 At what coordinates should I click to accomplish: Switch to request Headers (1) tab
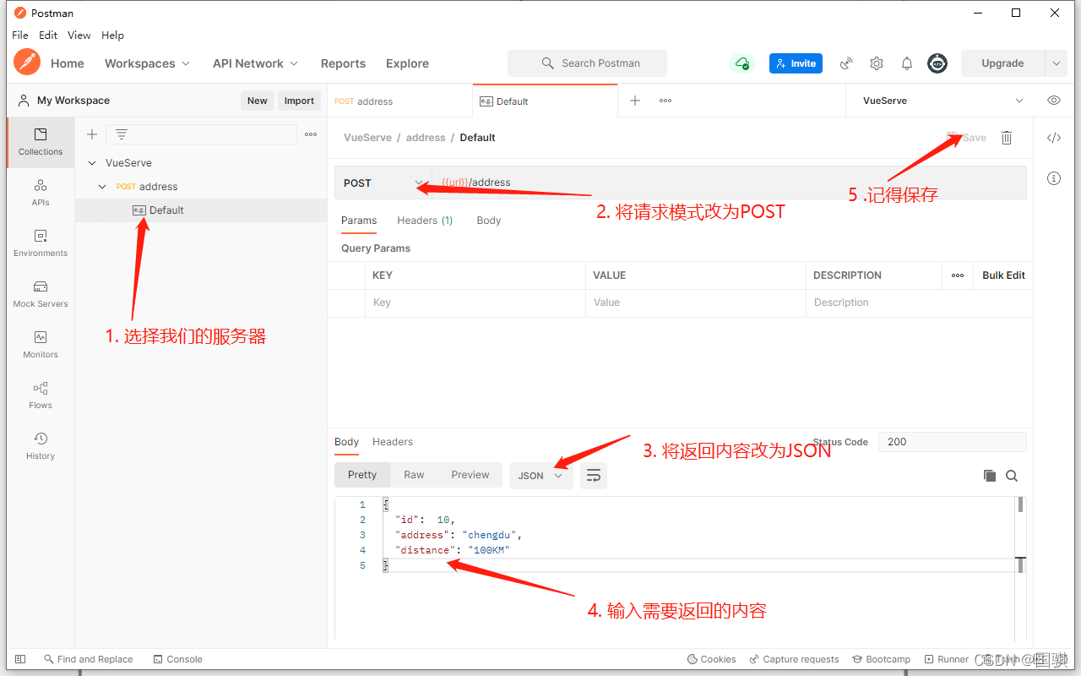coord(425,221)
